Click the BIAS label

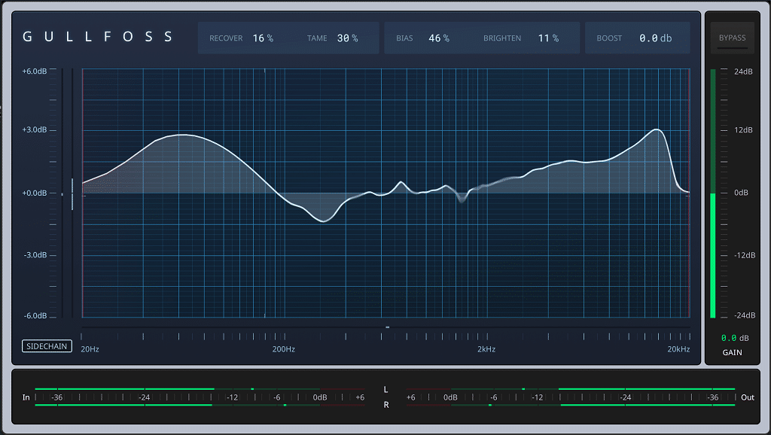(404, 38)
